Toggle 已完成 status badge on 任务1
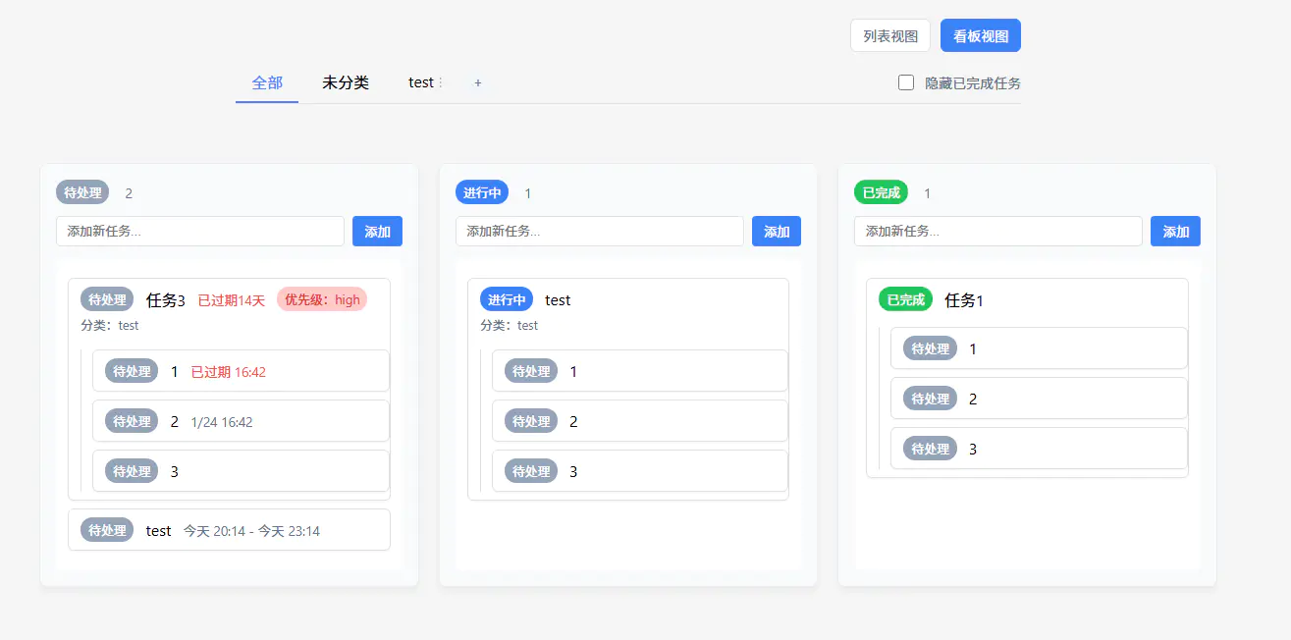This screenshot has width=1291, height=640. point(905,299)
